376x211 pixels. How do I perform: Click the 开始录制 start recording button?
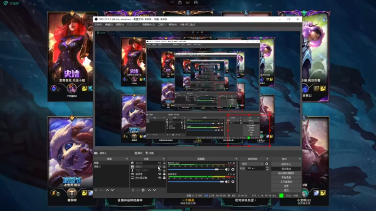pos(286,178)
